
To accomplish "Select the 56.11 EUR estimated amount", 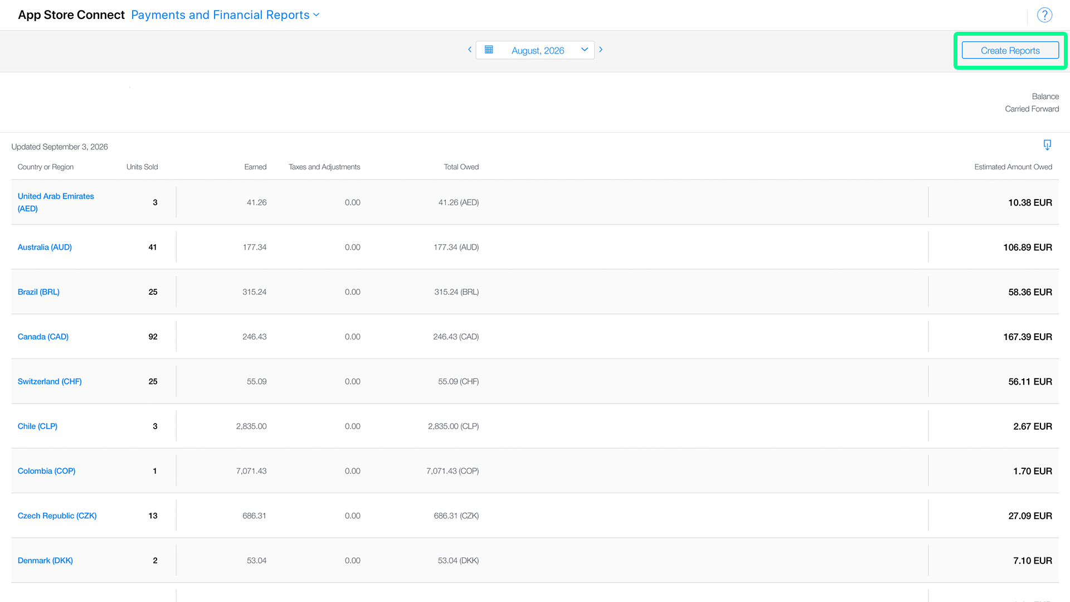I will tap(1030, 381).
